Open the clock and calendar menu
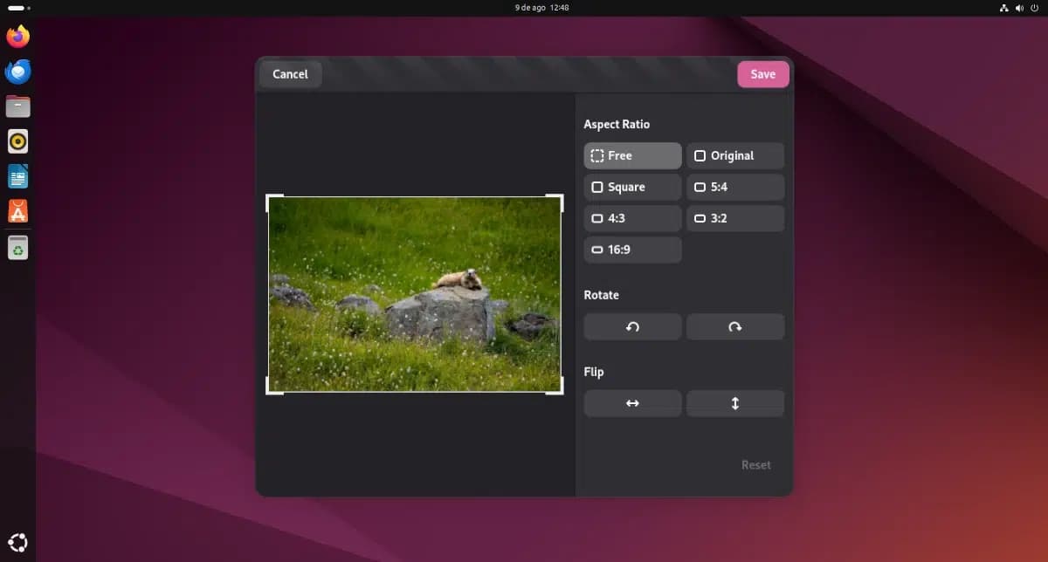Image resolution: width=1048 pixels, height=562 pixels. pos(542,8)
